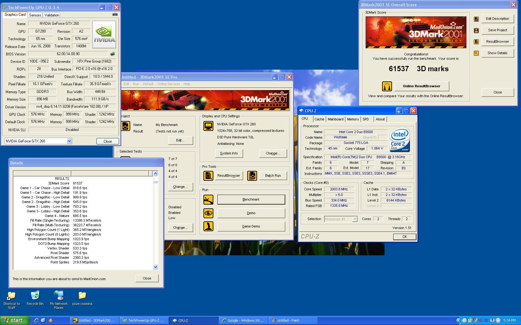Image resolution: width=521 pixels, height=325 pixels.
Task: Open the Processor selection dropdown in CPU-Z
Action: pos(354,219)
